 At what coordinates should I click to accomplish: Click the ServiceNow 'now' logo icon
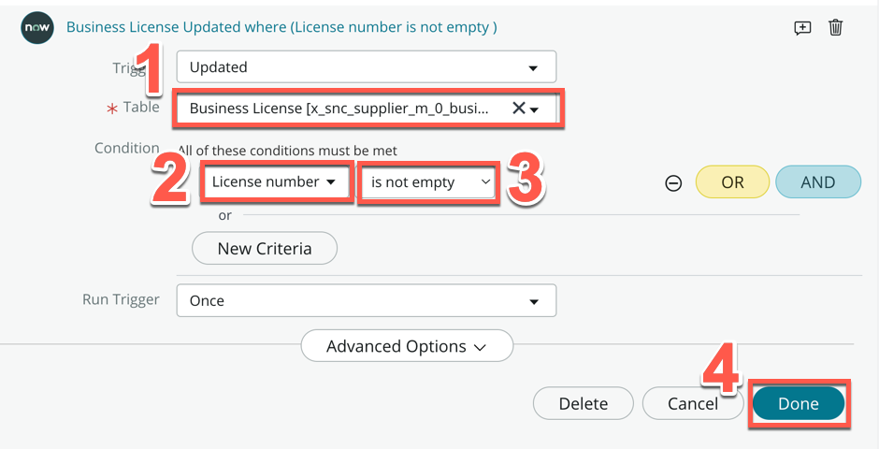(x=36, y=28)
